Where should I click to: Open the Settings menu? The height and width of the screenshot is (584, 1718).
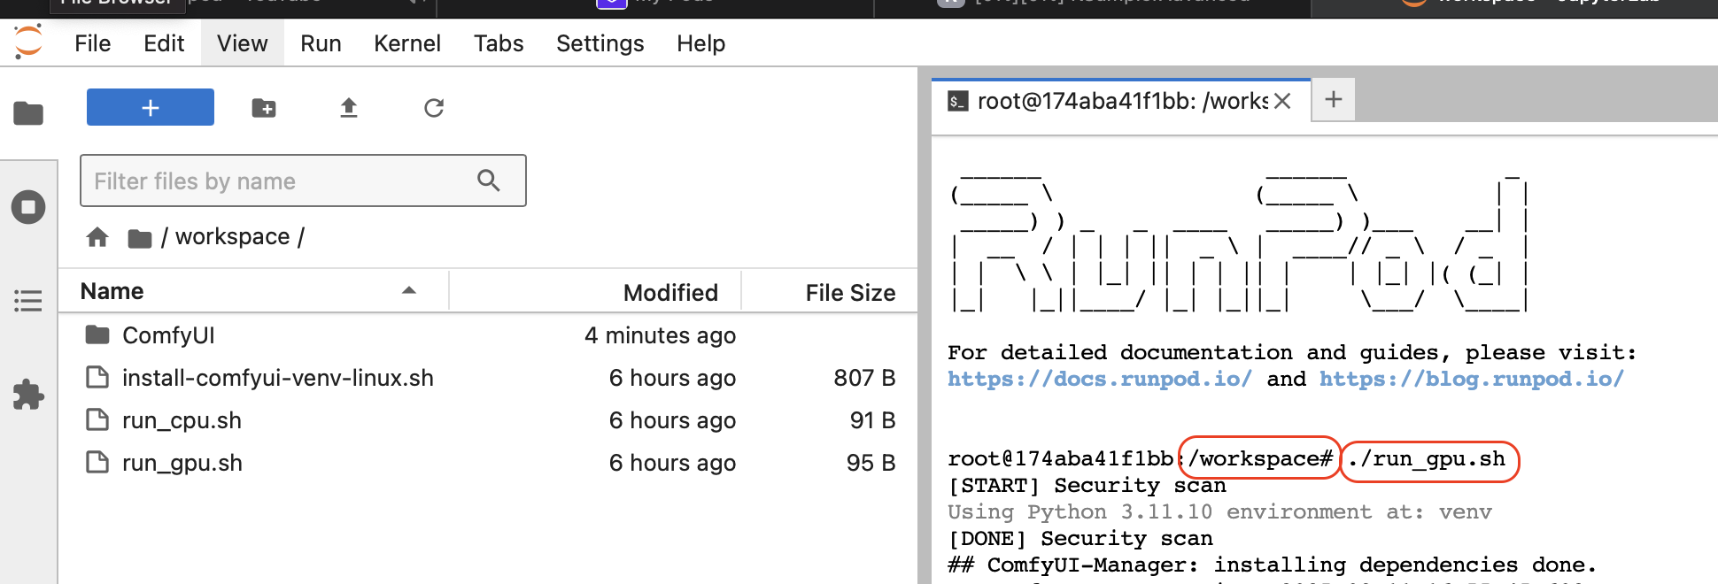600,43
